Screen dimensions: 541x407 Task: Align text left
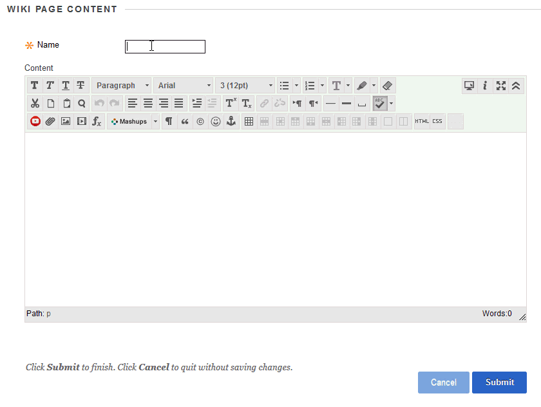[133, 103]
